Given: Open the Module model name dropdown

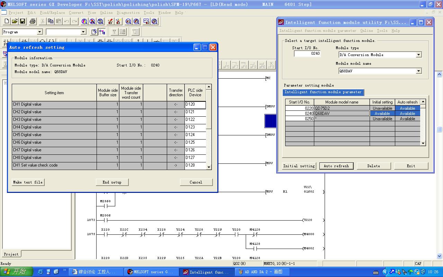Looking at the screenshot, I should tap(418, 71).
